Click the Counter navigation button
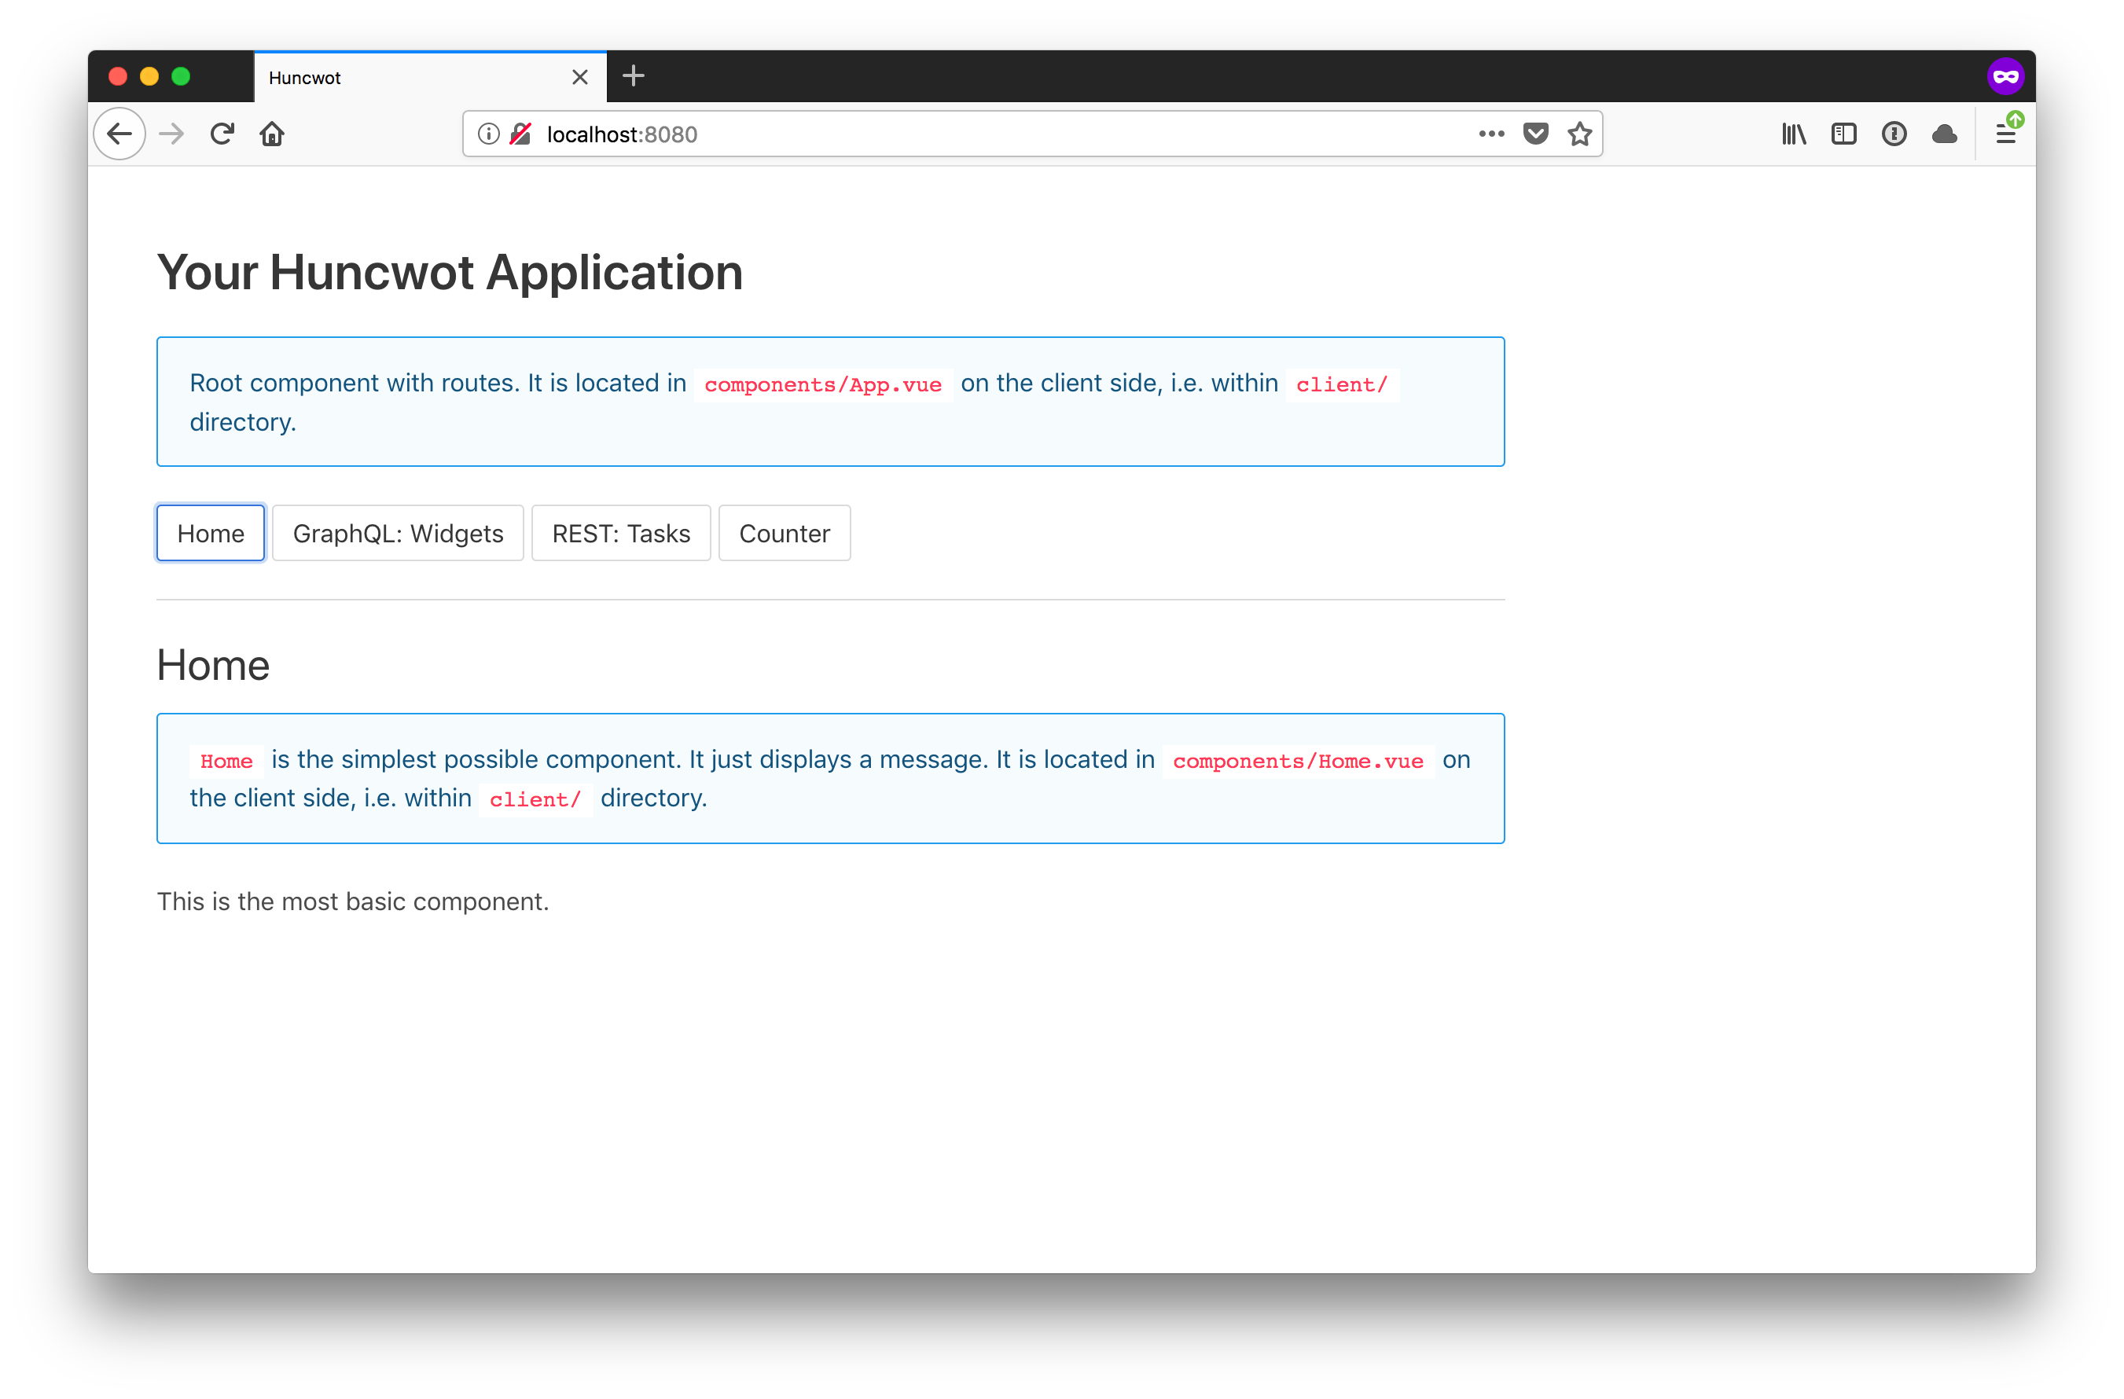 pos(785,534)
